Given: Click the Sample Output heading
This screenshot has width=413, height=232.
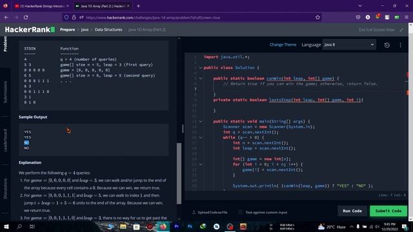Looking at the screenshot, I should pyautogui.click(x=33, y=117).
